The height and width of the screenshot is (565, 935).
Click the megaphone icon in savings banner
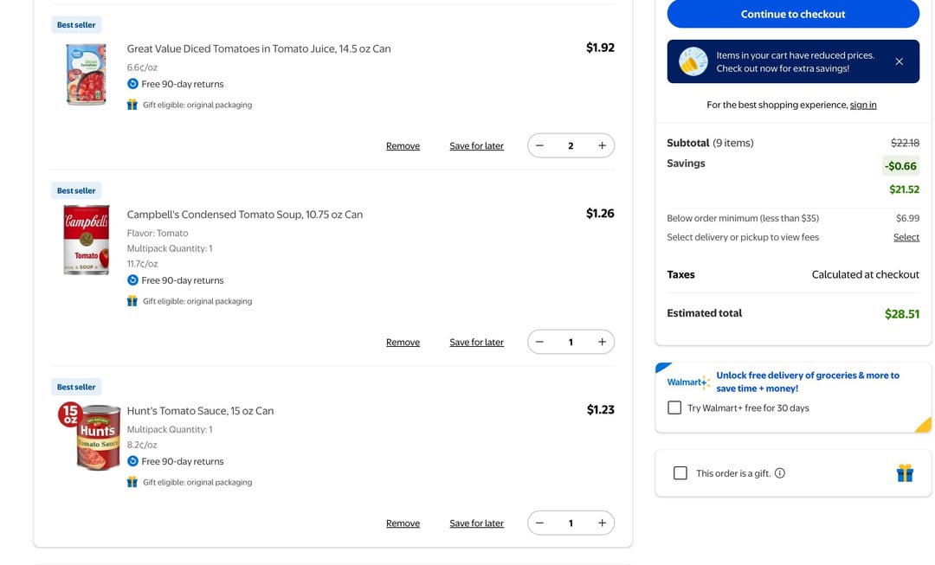pos(693,61)
